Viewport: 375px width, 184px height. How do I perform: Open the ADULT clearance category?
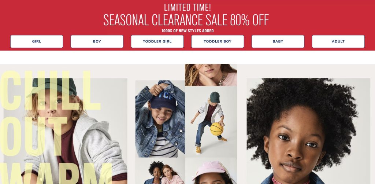338,41
